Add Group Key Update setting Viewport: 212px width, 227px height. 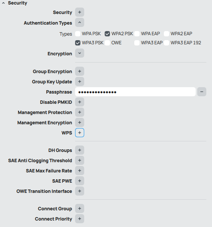[x=80, y=81]
